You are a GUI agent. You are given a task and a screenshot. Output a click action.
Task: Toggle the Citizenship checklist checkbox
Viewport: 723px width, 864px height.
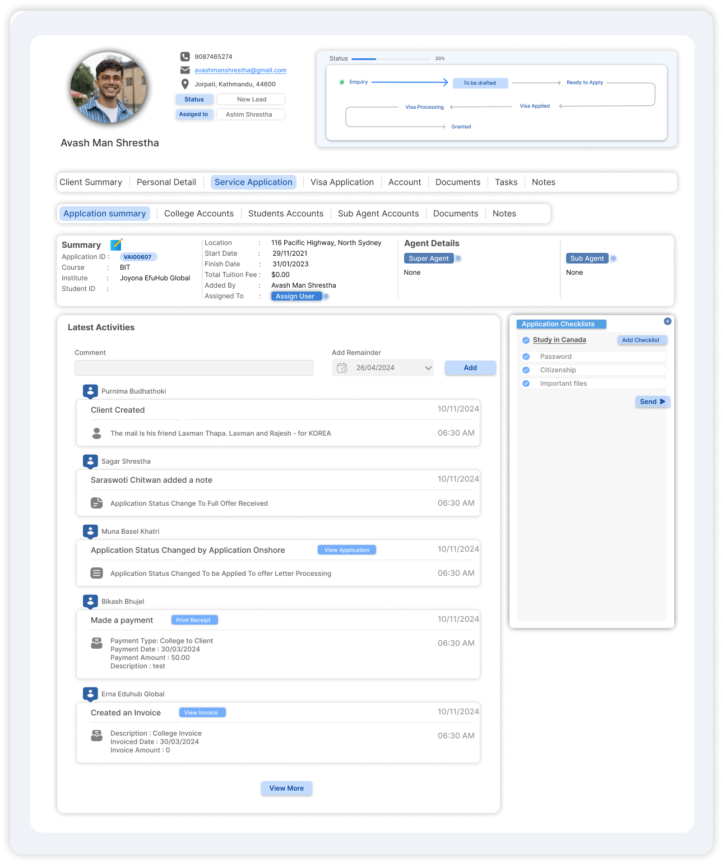(526, 370)
